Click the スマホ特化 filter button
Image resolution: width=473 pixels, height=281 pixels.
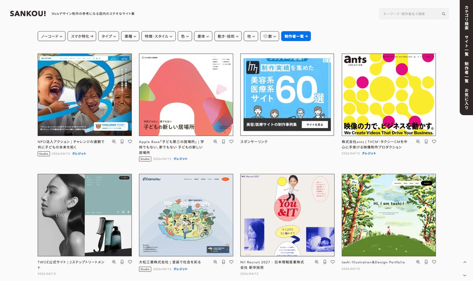82,36
